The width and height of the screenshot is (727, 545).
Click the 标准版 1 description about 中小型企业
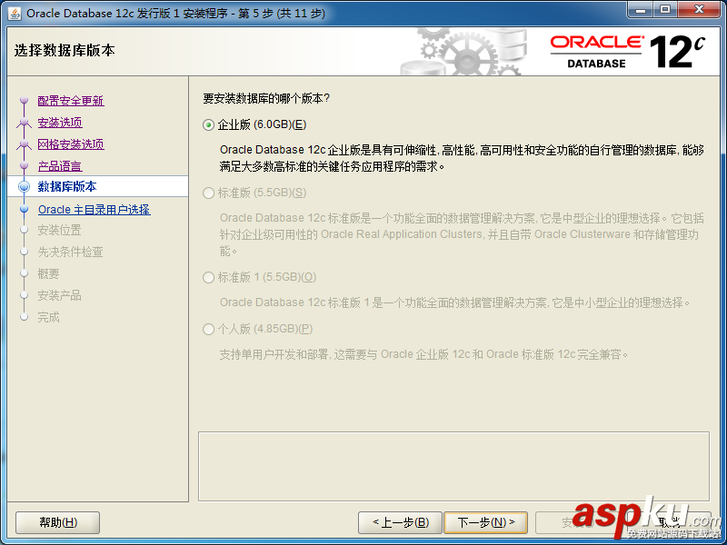[x=455, y=302]
